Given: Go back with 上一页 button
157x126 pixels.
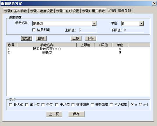Looking at the screenshot, I should click(54, 114).
